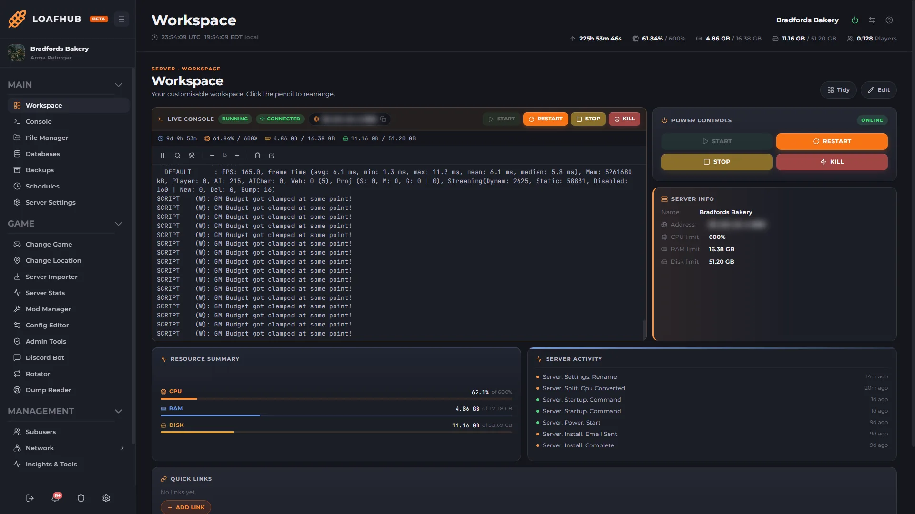This screenshot has width=915, height=514.
Task: Open notifications bell with 9+ badge
Action: (x=56, y=498)
